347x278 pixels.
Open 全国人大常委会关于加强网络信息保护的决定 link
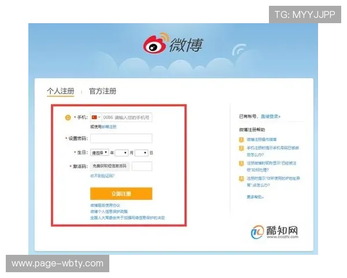[x=127, y=218]
